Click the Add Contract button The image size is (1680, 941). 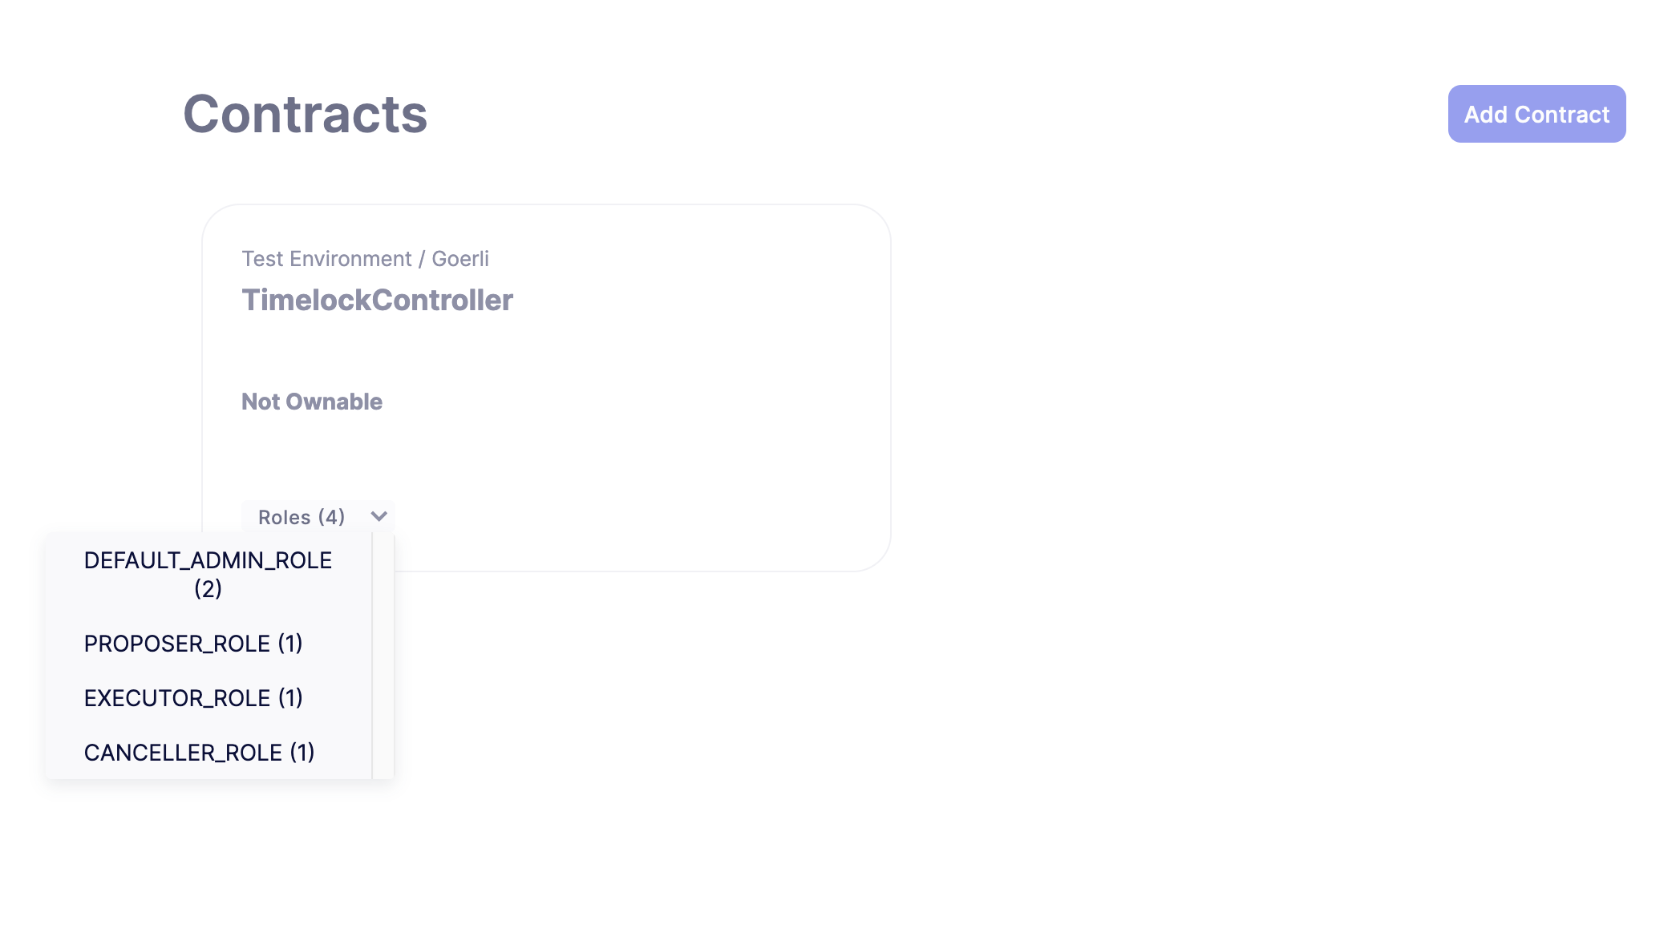point(1536,114)
